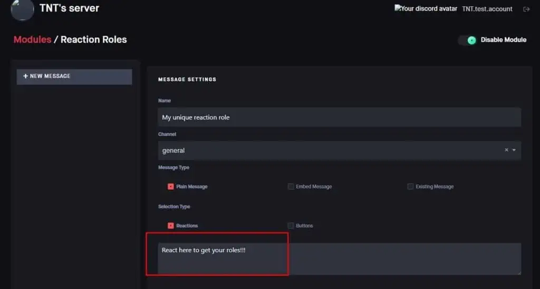Viewport: 540px width, 289px height.
Task: Toggle the Disable Module switch
Action: [x=467, y=40]
